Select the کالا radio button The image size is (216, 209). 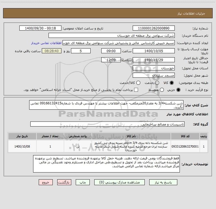[x=172, y=83]
